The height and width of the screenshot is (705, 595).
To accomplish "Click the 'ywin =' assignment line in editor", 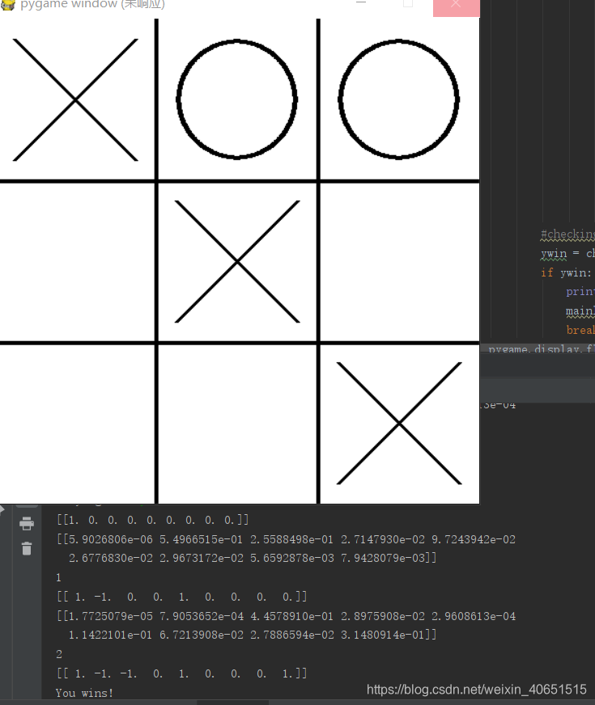I will [x=567, y=254].
